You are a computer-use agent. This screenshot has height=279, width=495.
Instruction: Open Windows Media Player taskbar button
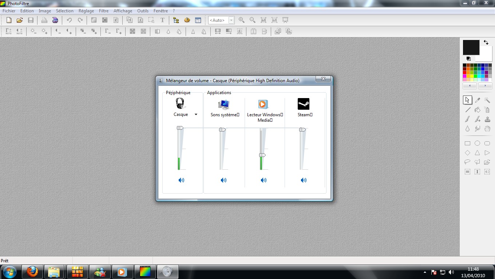(122, 272)
